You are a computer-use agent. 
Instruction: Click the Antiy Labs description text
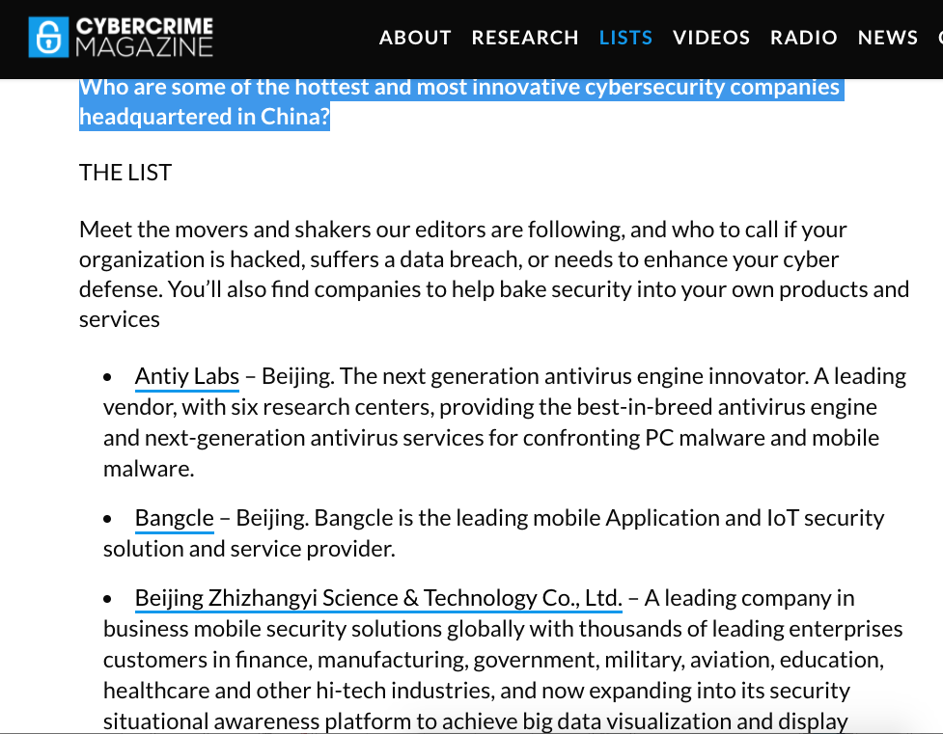(505, 422)
